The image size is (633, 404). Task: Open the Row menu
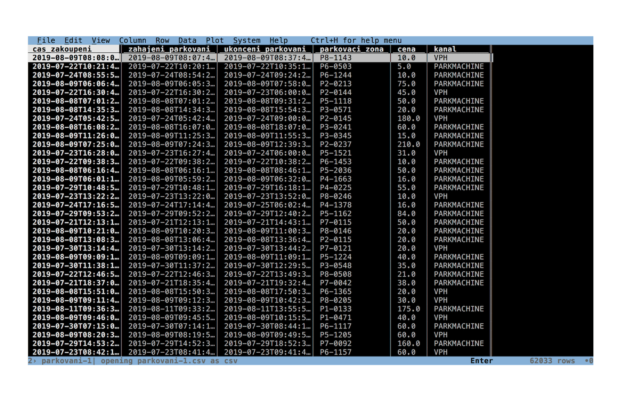click(163, 40)
